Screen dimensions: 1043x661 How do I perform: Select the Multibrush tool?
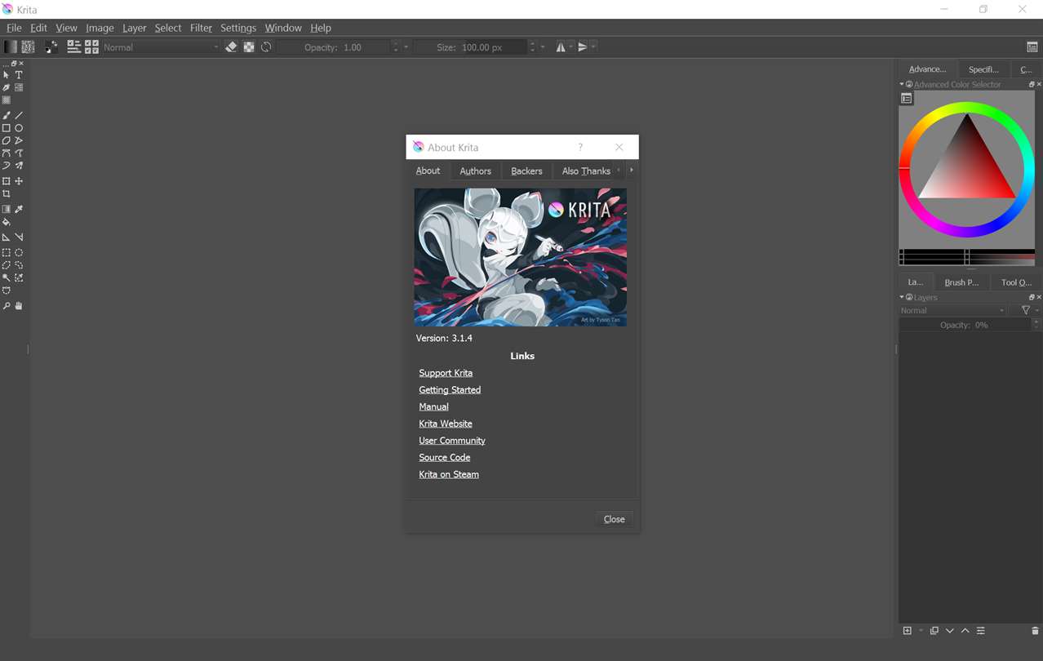click(19, 166)
